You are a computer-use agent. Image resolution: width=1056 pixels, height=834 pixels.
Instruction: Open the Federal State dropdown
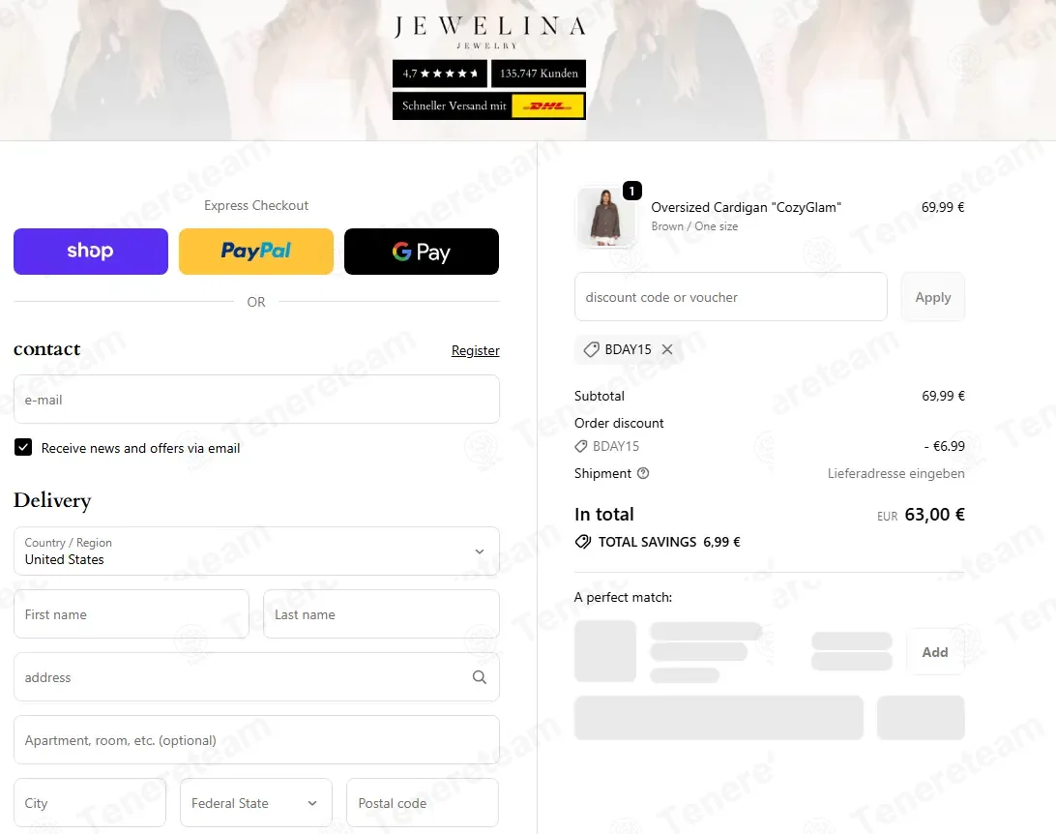click(x=256, y=803)
